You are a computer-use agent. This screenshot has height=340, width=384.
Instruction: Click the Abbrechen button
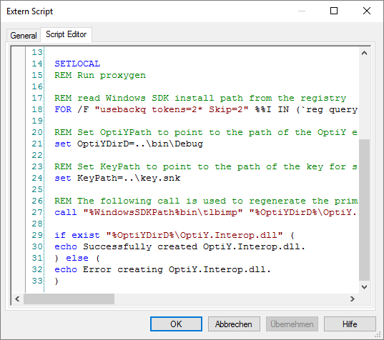234,324
